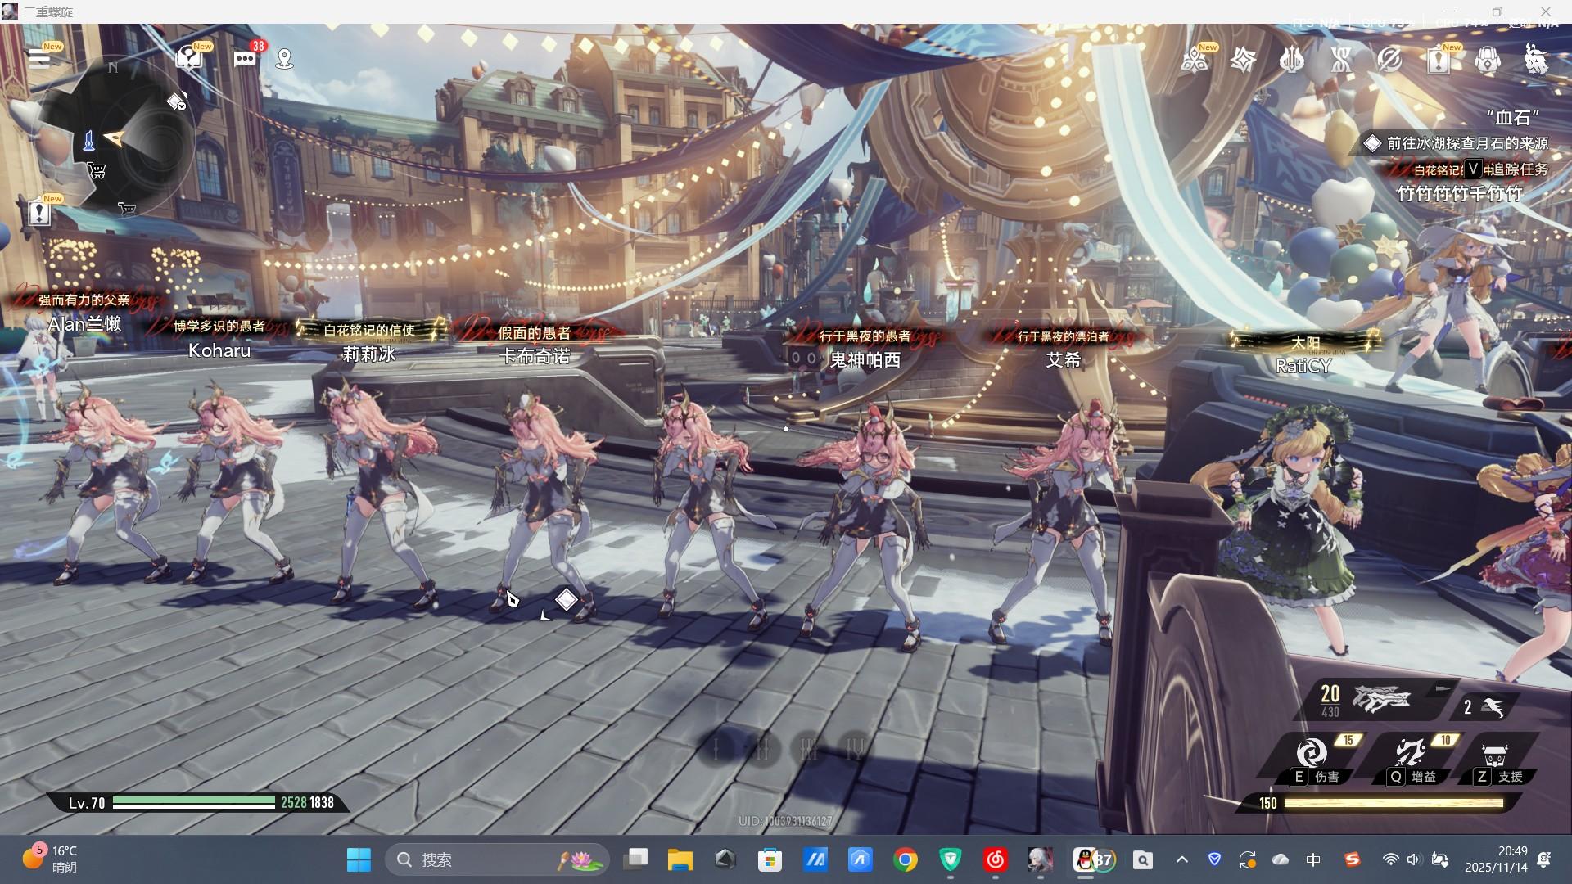The width and height of the screenshot is (1572, 884).
Task: Open the crossed-out sword circle icon
Action: (1389, 61)
